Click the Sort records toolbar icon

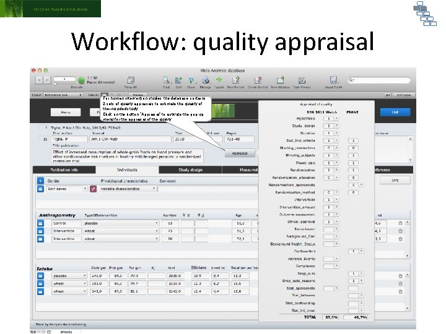(178, 80)
